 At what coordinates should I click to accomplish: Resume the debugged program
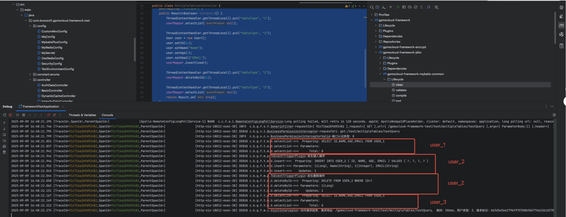click(x=18, y=115)
